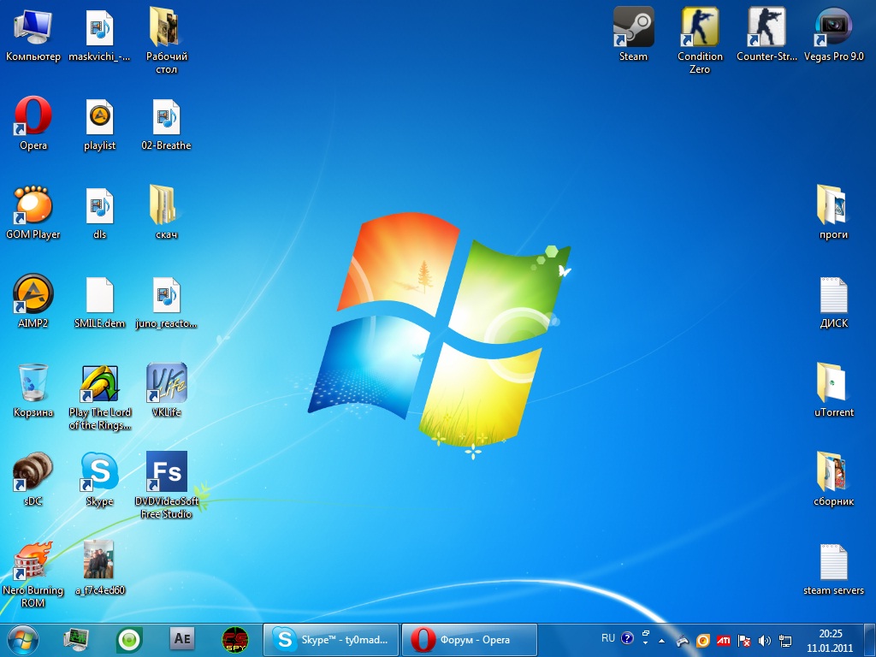Open the volume speaker tray icon
This screenshot has width=876, height=657.
coord(764,641)
